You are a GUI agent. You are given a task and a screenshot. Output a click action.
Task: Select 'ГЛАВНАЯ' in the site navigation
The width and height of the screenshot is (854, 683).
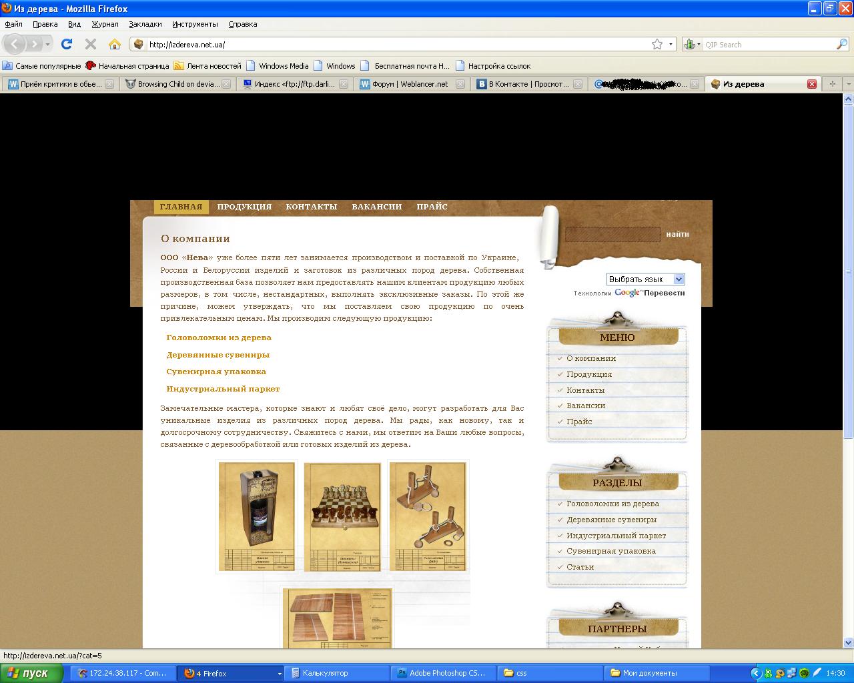(181, 207)
